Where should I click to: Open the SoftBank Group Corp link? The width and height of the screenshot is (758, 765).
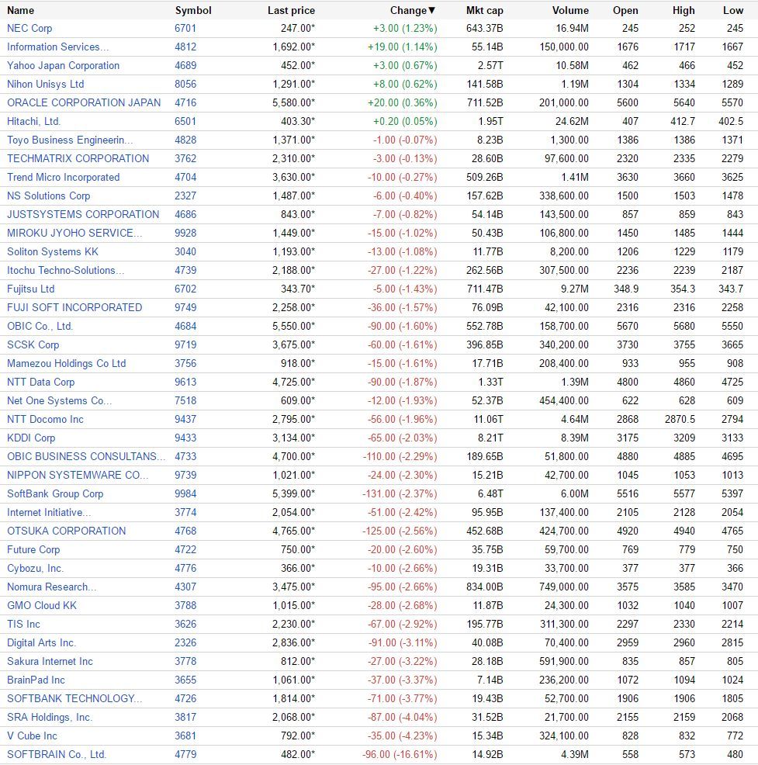tap(55, 493)
